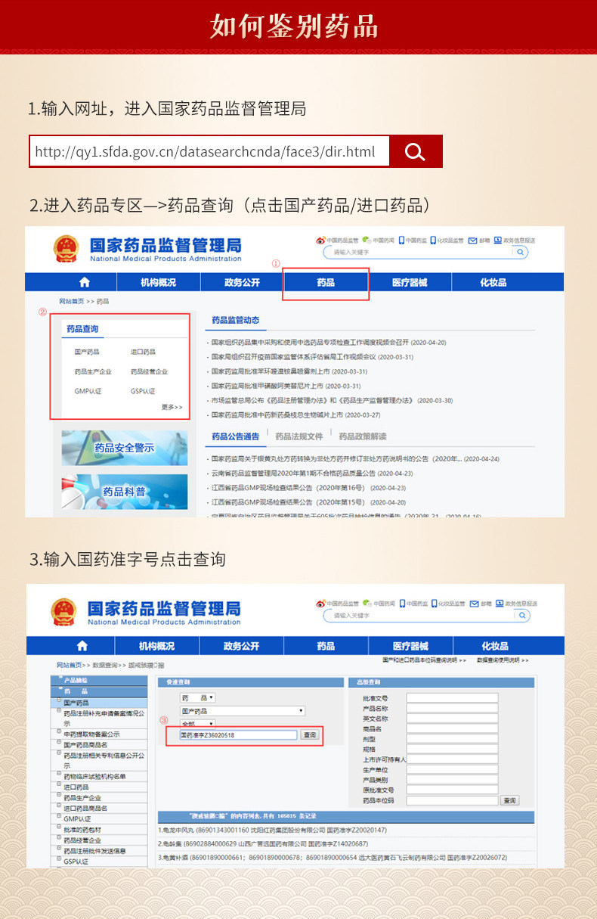This screenshot has height=919, width=597.
Task: Click the home icon in step 2 navigation bar
Action: point(84,283)
